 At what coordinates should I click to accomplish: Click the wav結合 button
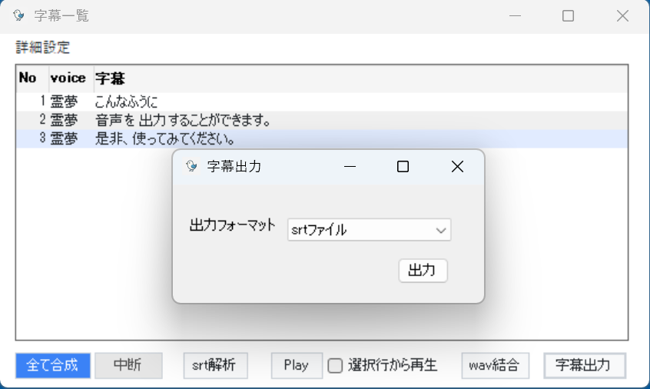click(x=496, y=366)
